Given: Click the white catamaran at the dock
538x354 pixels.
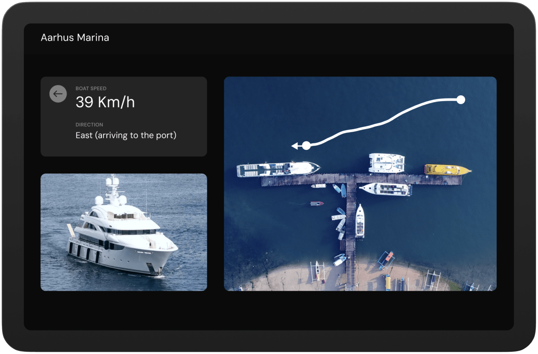Looking at the screenshot, I should 386,163.
